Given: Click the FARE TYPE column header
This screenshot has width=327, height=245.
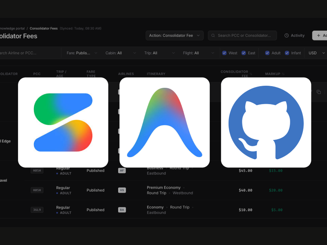Looking at the screenshot, I should point(91,74).
